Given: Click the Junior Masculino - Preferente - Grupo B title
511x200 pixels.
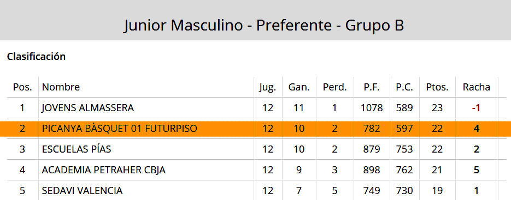Looking at the screenshot, I should tap(263, 26).
